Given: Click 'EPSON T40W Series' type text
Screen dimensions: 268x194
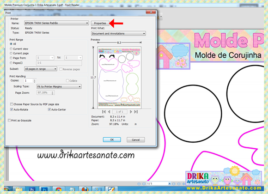Looking at the screenshot, I should (37, 32).
